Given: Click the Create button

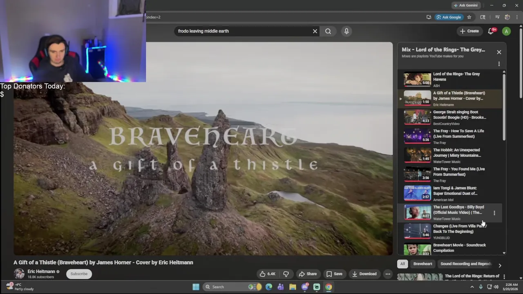Looking at the screenshot, I should (469, 31).
